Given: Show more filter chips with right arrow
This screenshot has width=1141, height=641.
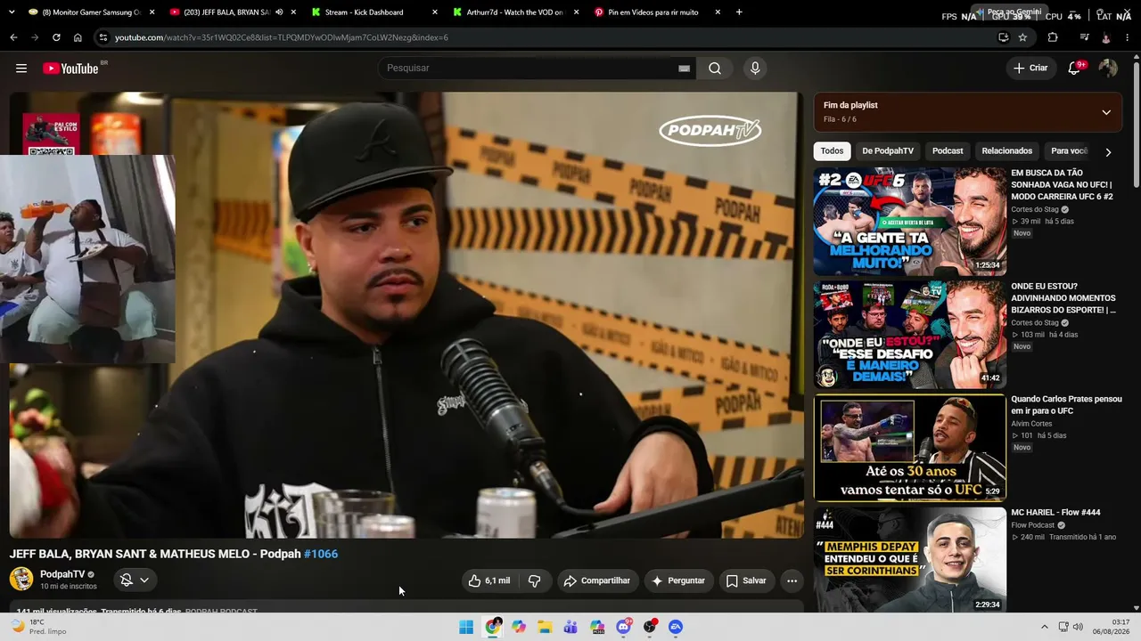Looking at the screenshot, I should click(1108, 151).
